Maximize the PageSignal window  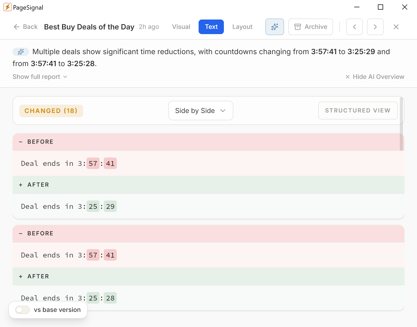(x=381, y=7)
